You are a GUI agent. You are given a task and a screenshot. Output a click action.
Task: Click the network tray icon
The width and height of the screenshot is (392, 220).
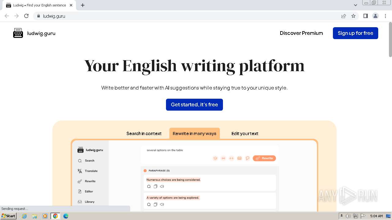[356, 216]
